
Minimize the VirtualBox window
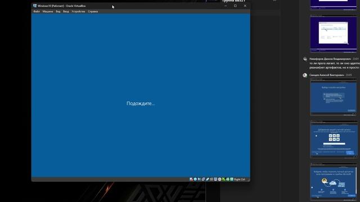[226, 6]
